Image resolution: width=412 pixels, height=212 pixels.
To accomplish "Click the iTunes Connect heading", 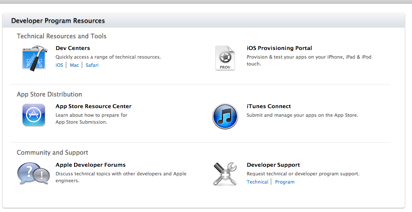I will pyautogui.click(x=269, y=106).
